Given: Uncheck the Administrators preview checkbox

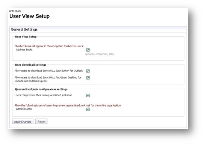Looking at the screenshot, I should pos(88,109).
